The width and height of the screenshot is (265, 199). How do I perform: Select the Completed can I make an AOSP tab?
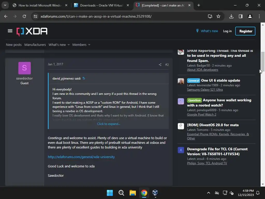point(163,5)
